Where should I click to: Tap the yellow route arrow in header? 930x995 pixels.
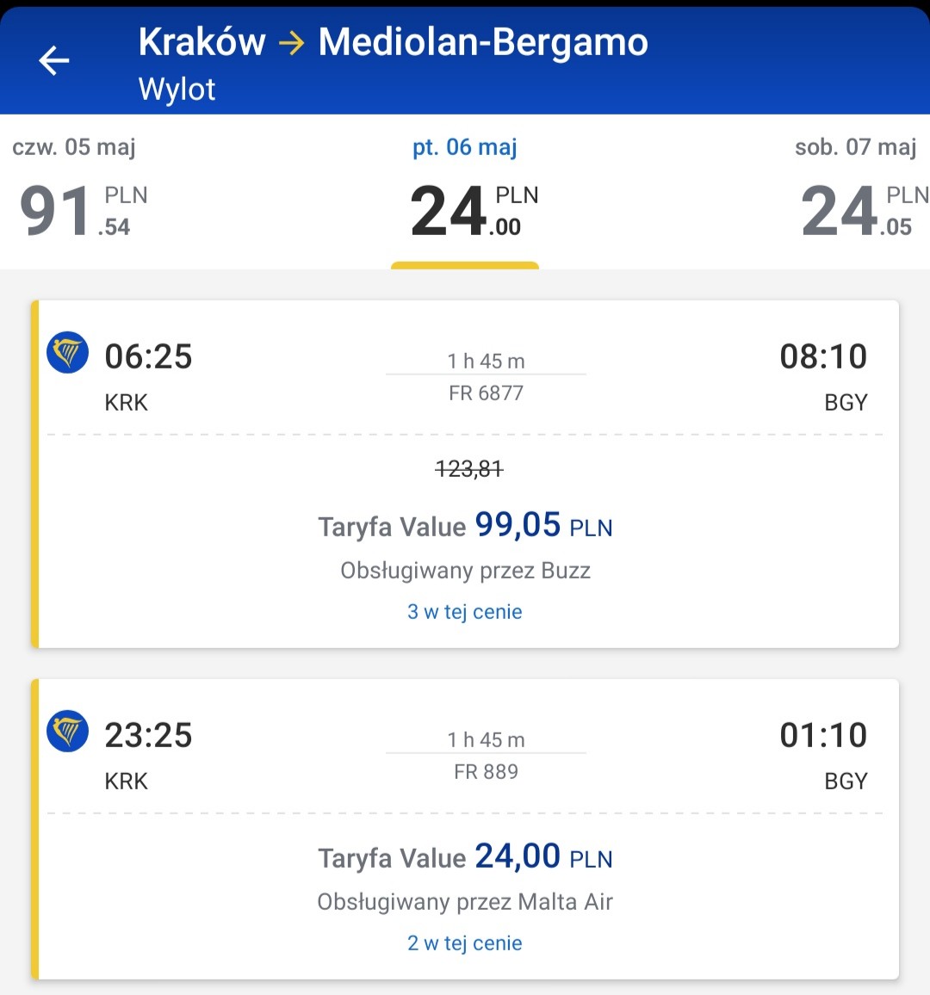(292, 43)
